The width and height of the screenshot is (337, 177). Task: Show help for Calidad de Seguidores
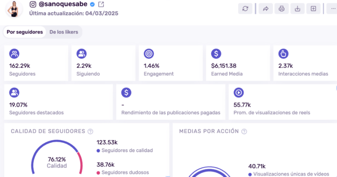click(91, 131)
